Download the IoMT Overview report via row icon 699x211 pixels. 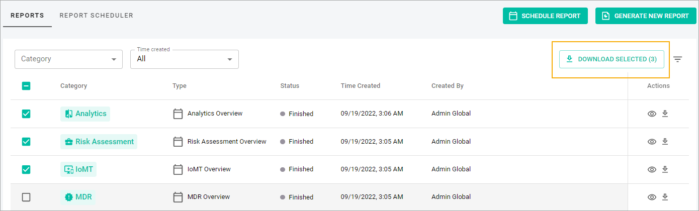pyautogui.click(x=665, y=169)
